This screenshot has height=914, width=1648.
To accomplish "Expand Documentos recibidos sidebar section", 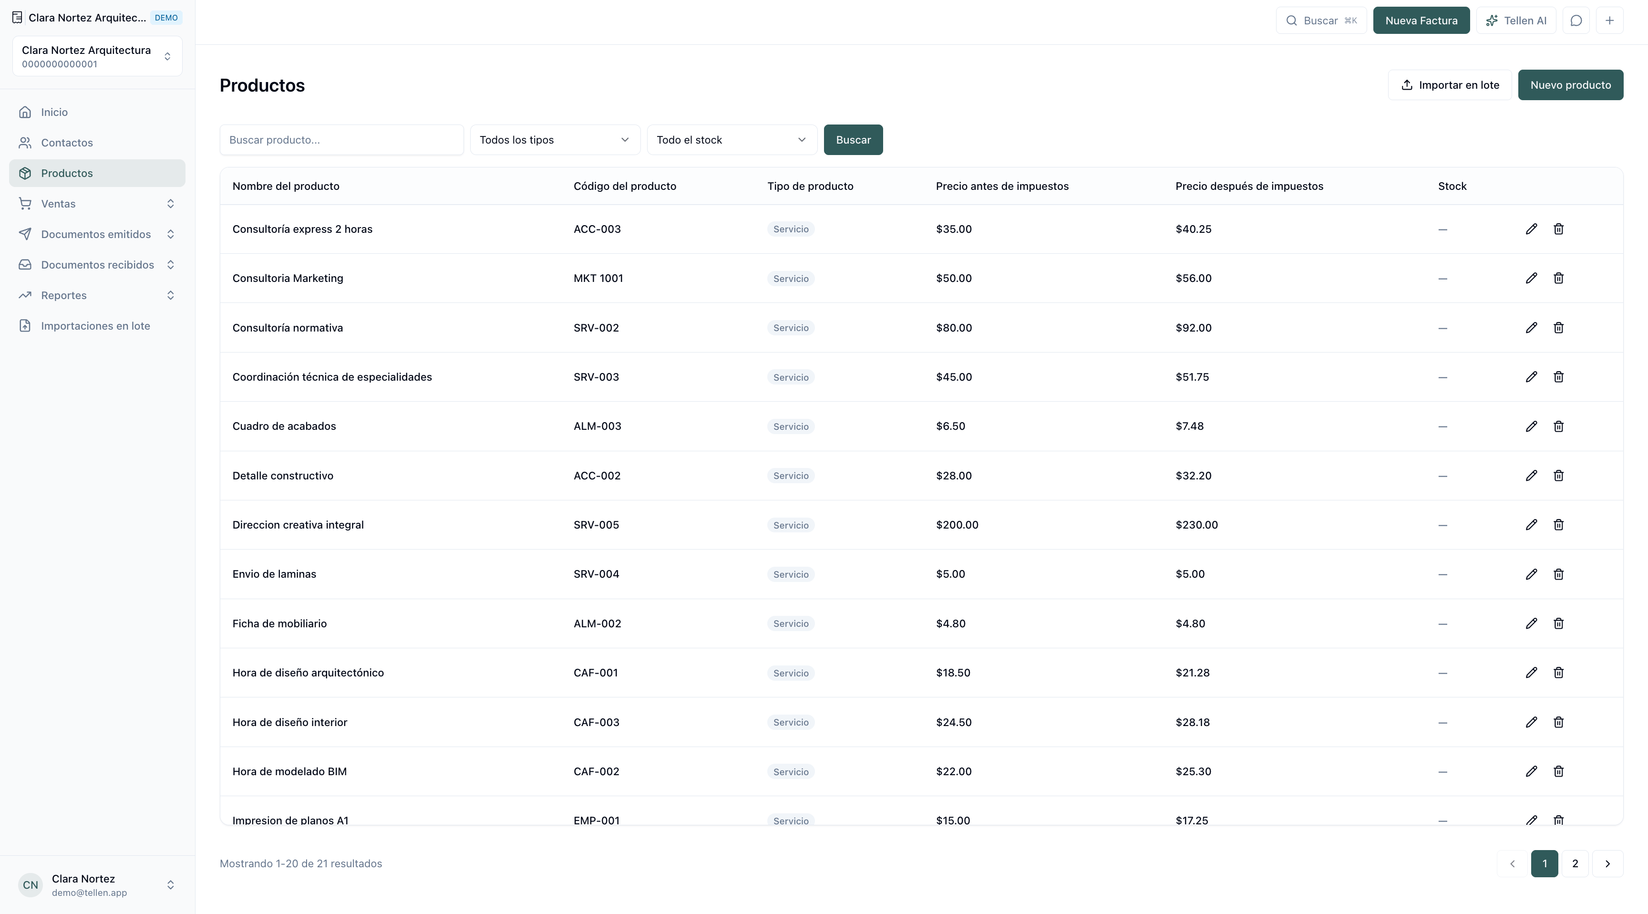I will pyautogui.click(x=97, y=265).
